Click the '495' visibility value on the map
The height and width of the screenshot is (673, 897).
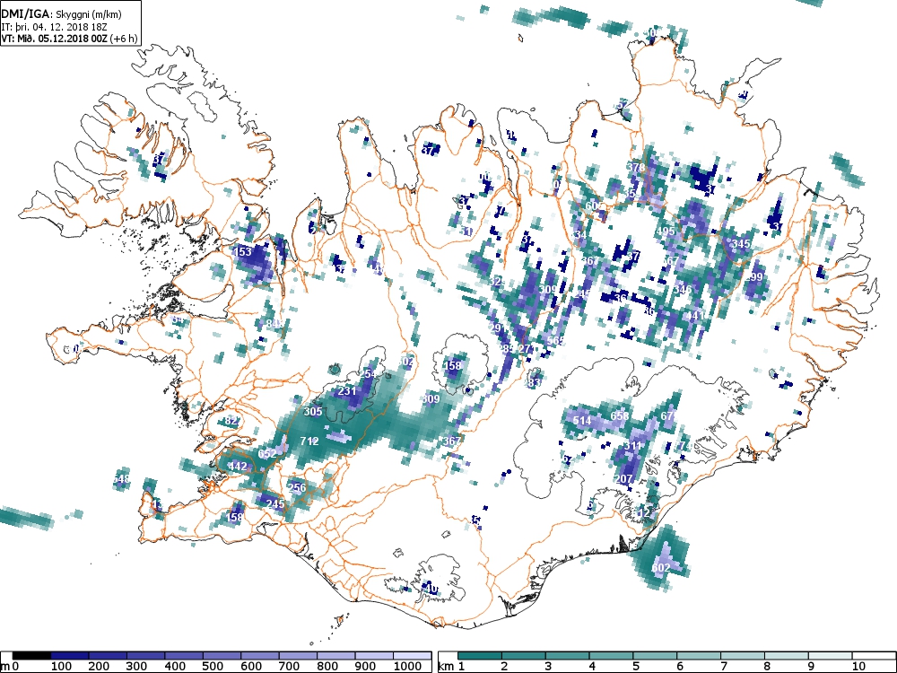pyautogui.click(x=666, y=232)
